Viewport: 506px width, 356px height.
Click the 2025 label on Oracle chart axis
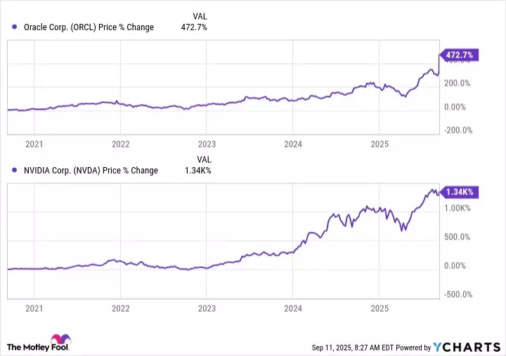coord(379,144)
